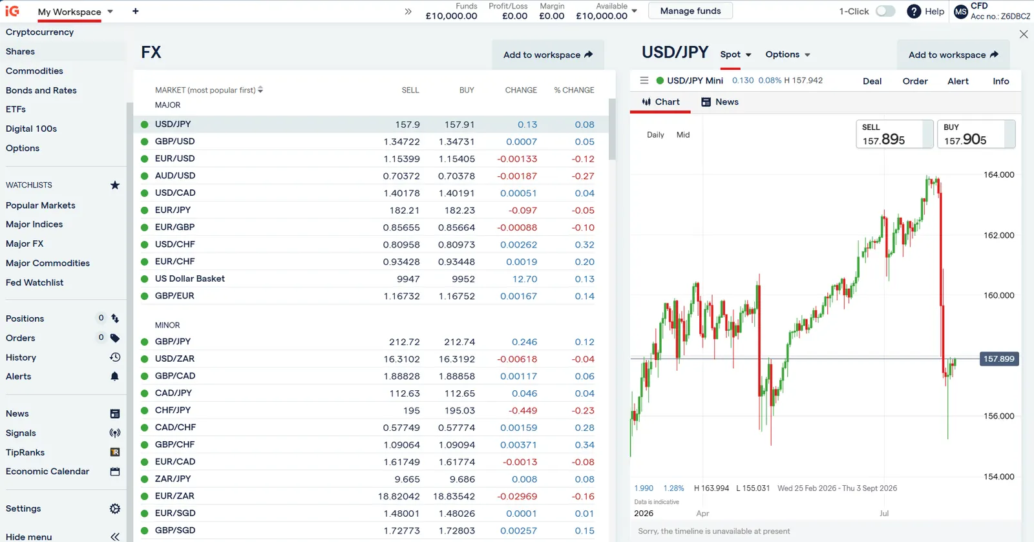
Task: Expand the My Workspace dropdown
Action: (x=110, y=12)
